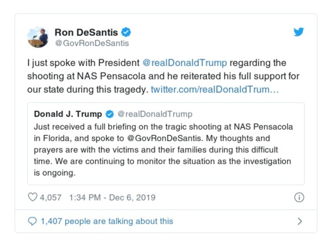Image resolution: width=332 pixels, height=247 pixels.
Task: Expand the conversation with the right chevron
Action: click(x=300, y=221)
